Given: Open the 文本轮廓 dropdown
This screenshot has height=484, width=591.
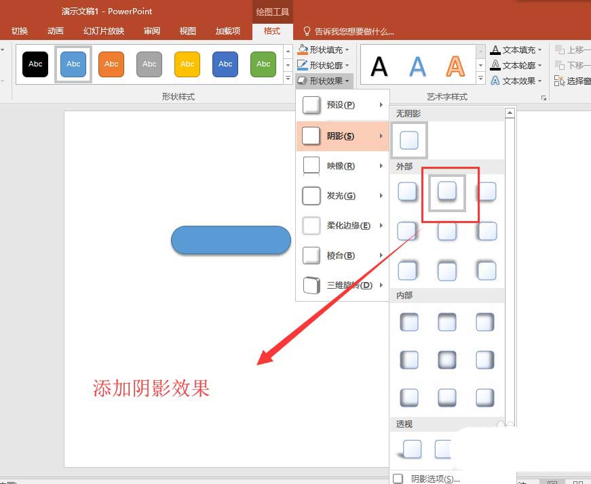Looking at the screenshot, I should tap(516, 65).
